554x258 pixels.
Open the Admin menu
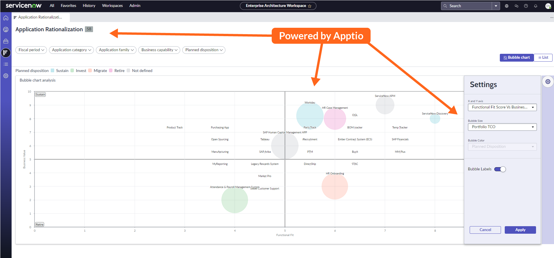[x=135, y=5]
